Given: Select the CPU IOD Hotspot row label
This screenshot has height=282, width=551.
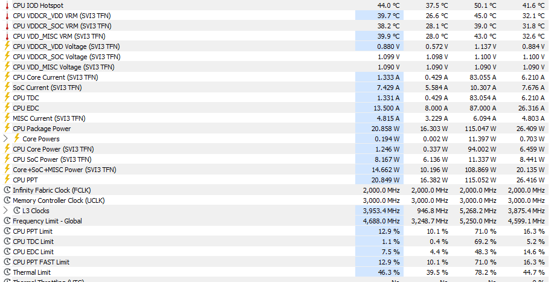Looking at the screenshot, I should click(x=38, y=5).
